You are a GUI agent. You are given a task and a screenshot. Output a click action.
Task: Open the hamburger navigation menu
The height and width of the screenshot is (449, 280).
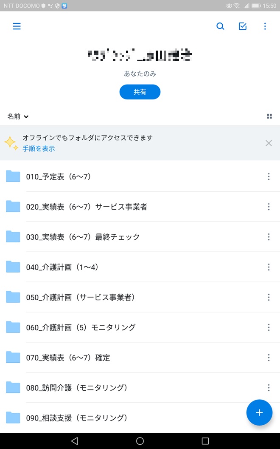point(17,26)
